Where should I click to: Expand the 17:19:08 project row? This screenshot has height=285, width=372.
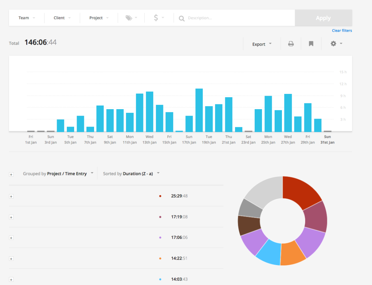point(11,217)
